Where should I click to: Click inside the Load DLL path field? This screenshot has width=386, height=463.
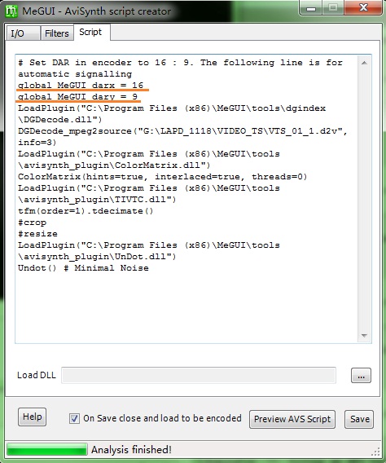tap(199, 375)
